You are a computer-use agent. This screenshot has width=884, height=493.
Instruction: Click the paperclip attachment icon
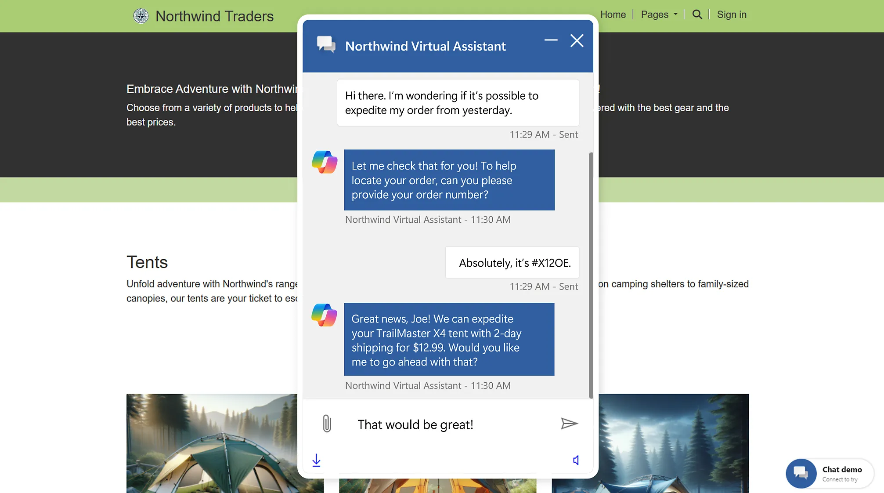coord(327,424)
